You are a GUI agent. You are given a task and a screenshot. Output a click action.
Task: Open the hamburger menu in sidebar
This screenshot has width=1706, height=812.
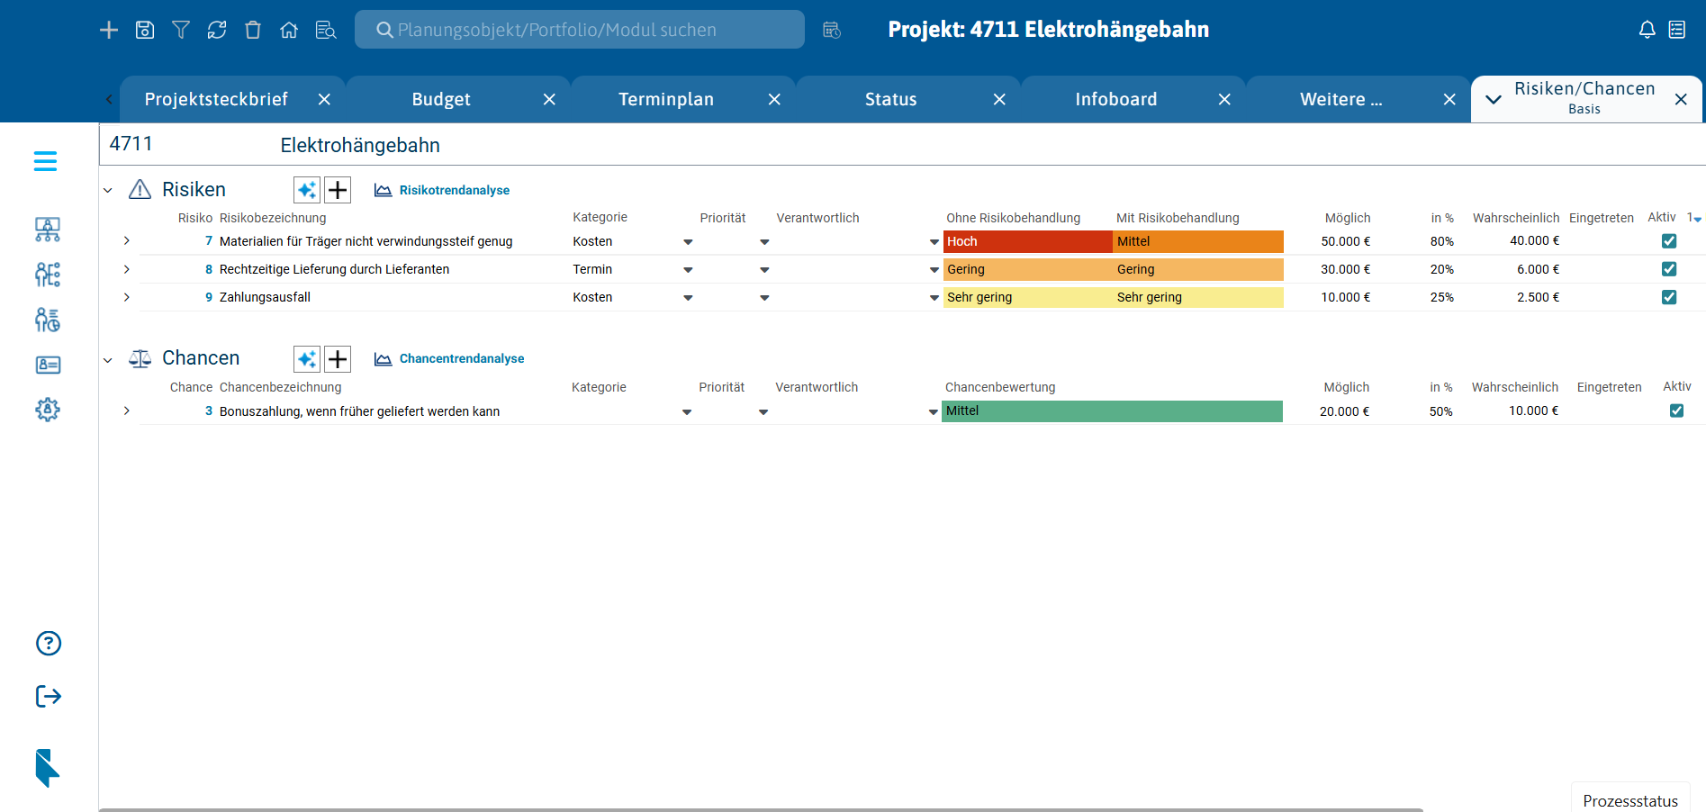click(x=45, y=161)
